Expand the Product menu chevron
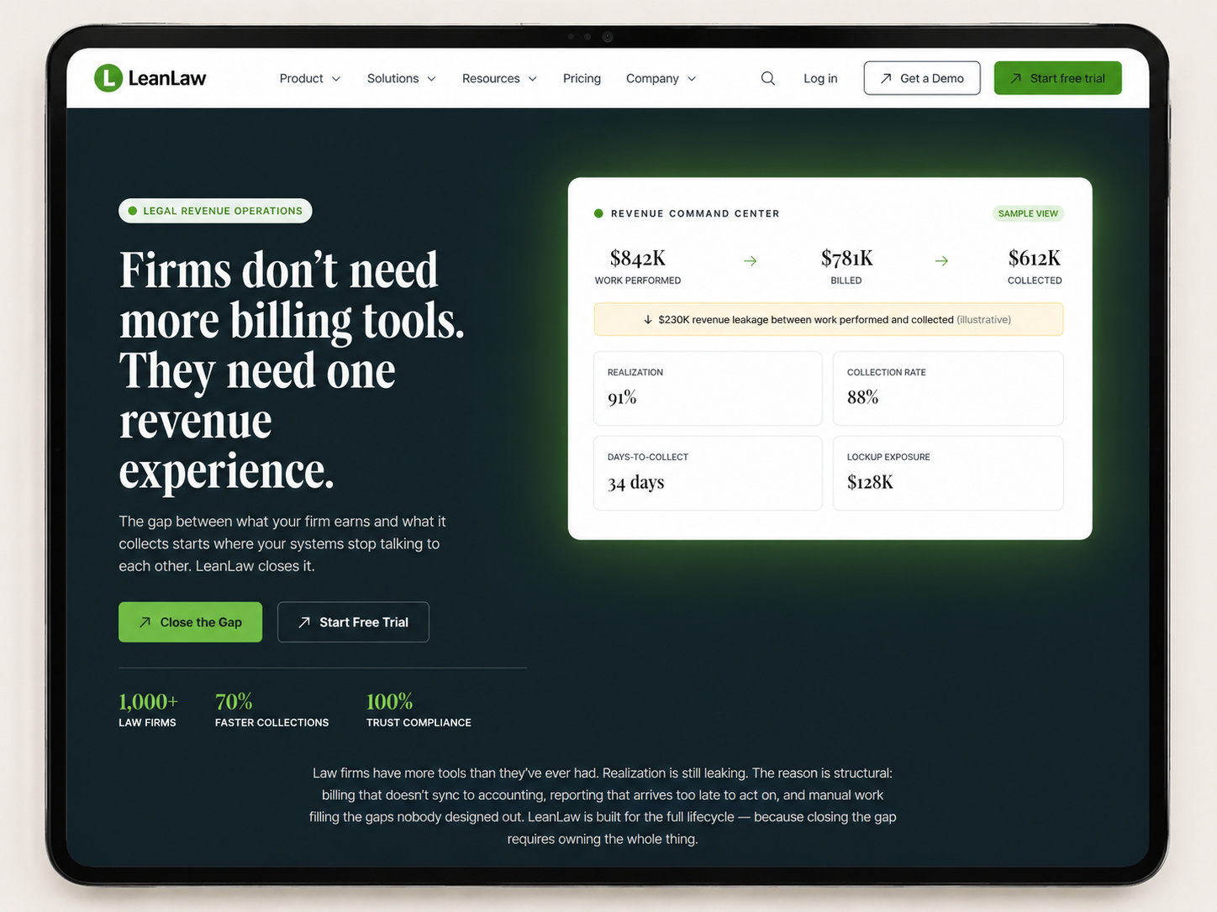Image resolution: width=1217 pixels, height=912 pixels. (336, 79)
